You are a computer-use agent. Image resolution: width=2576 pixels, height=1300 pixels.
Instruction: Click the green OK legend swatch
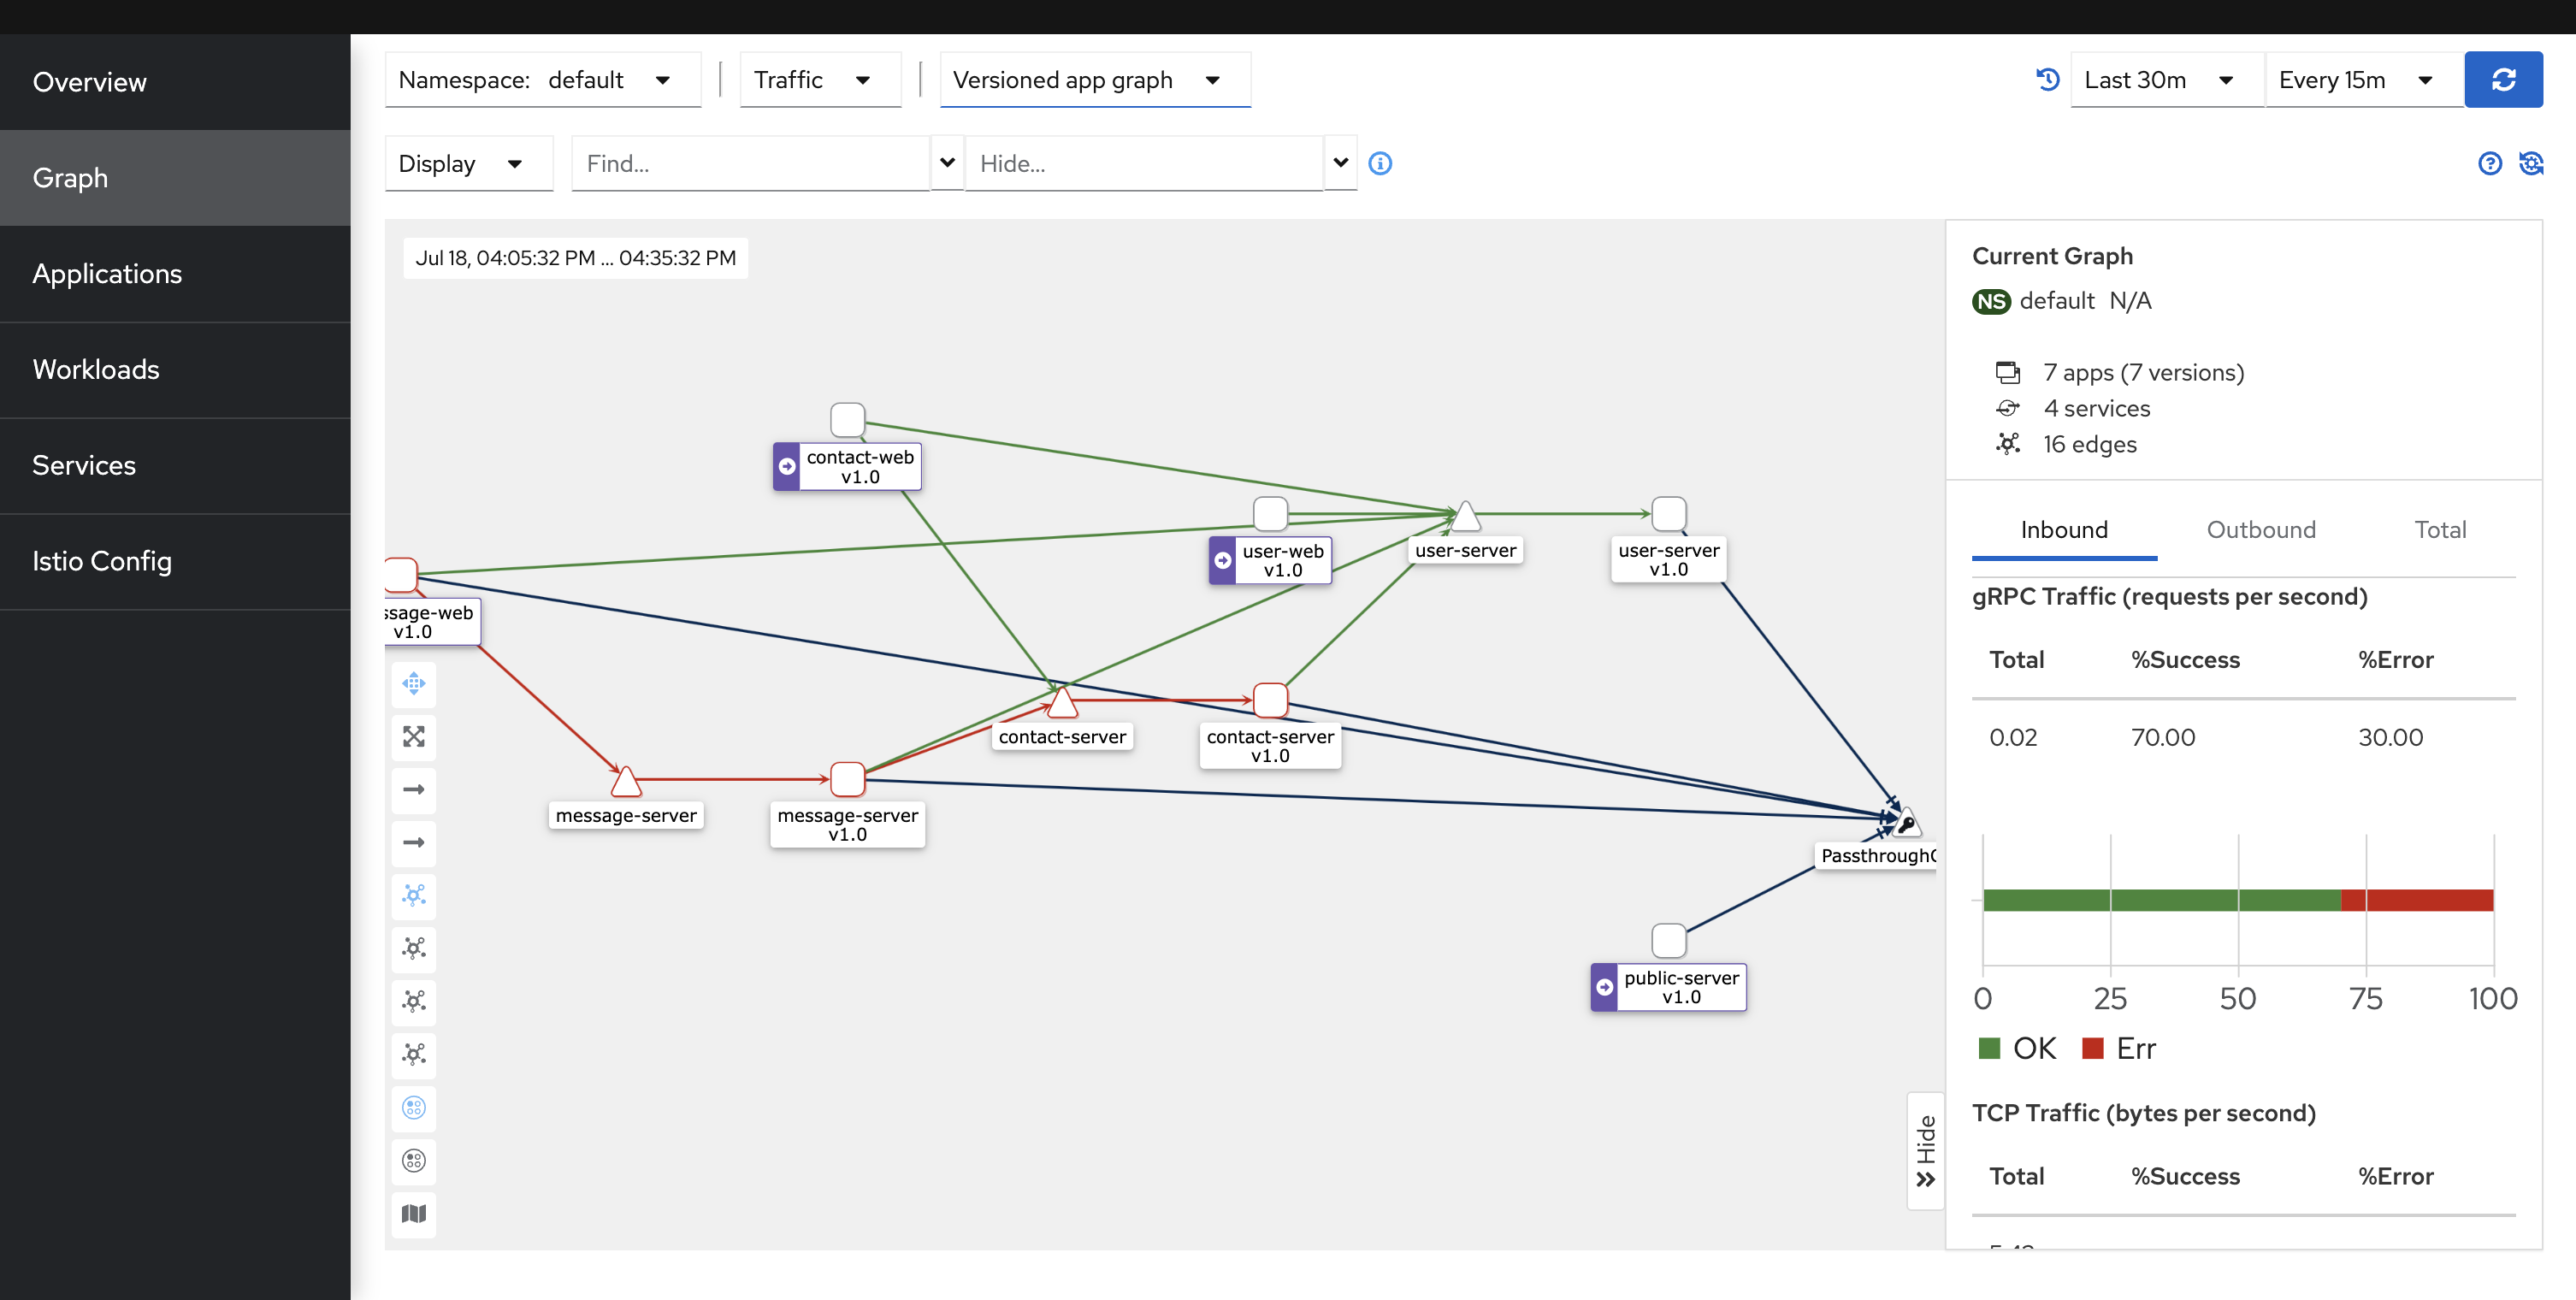[1989, 1048]
